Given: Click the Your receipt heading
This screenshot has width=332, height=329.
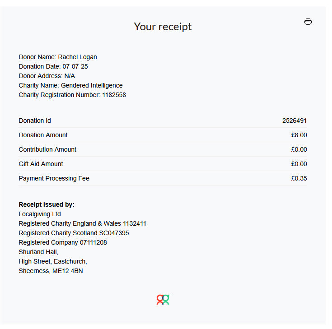Looking at the screenshot, I should pos(163,27).
